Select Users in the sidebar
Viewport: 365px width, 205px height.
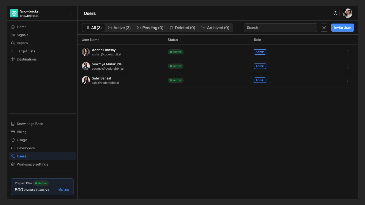pyautogui.click(x=42, y=156)
